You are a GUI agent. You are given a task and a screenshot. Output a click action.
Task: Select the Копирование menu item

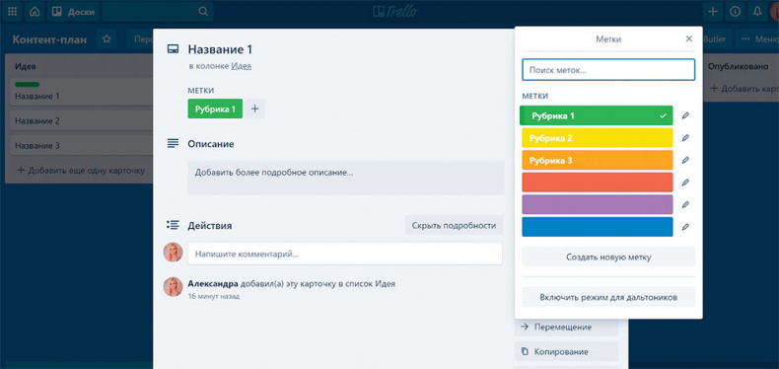pyautogui.click(x=566, y=351)
